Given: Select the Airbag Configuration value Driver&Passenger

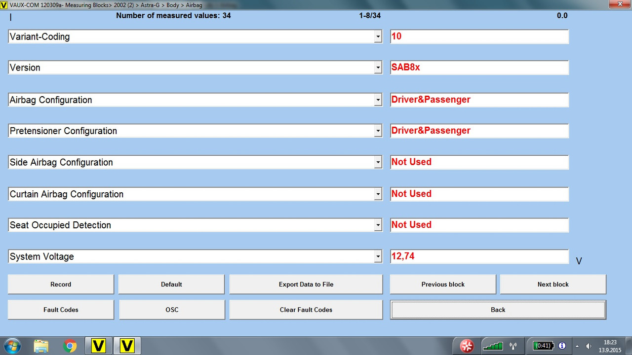Looking at the screenshot, I should 479,100.
